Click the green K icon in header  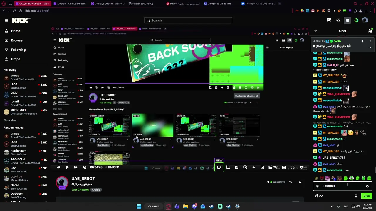[356, 20]
